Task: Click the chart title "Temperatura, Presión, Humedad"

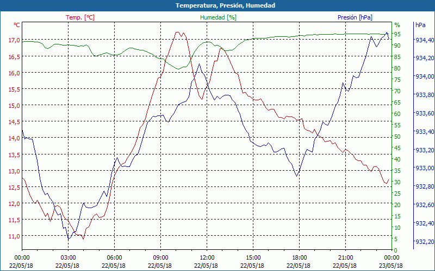Action: [x=225, y=5]
